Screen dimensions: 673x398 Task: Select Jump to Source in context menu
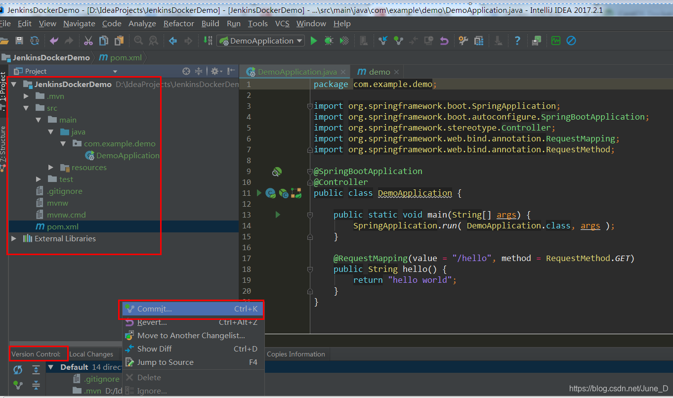tap(193, 362)
